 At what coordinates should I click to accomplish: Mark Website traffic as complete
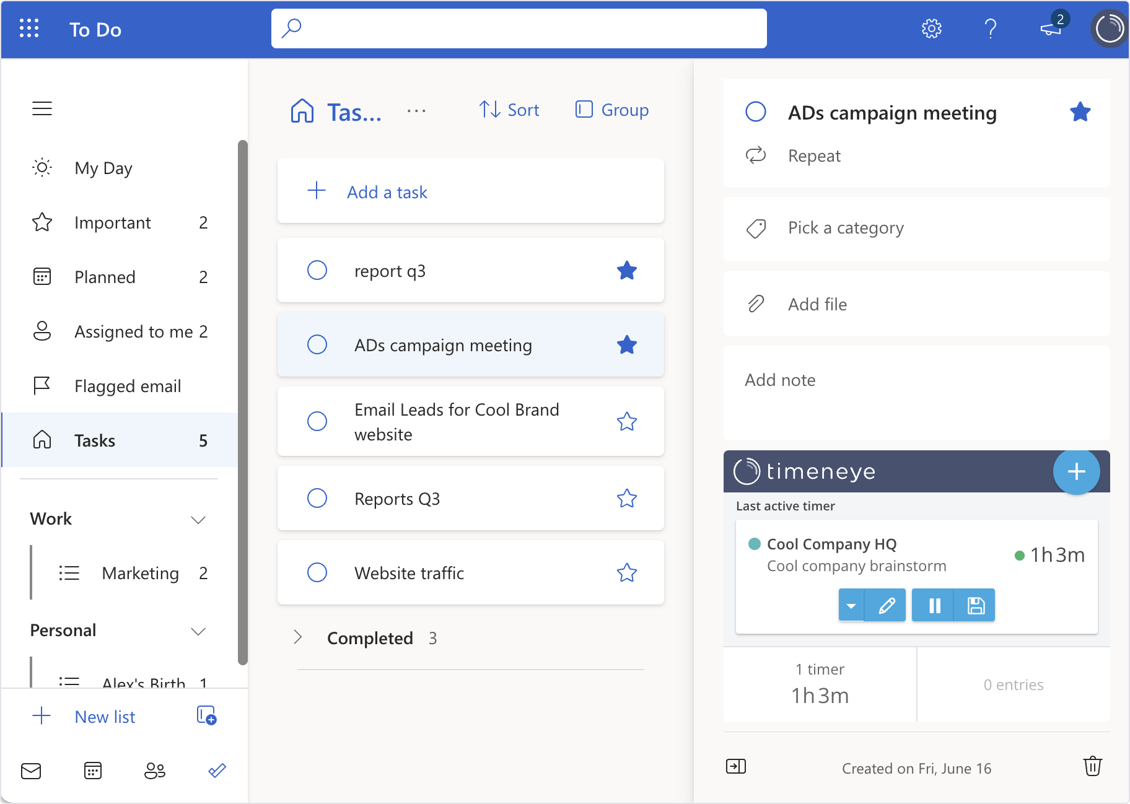[317, 572]
